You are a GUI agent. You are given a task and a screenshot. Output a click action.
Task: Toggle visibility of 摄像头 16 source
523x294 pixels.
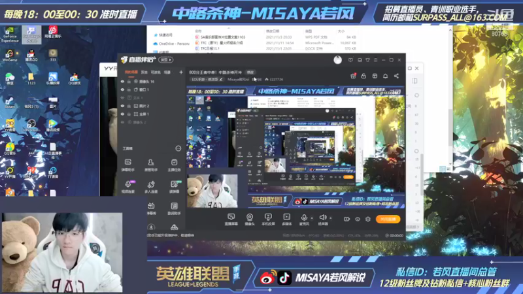[122, 81]
